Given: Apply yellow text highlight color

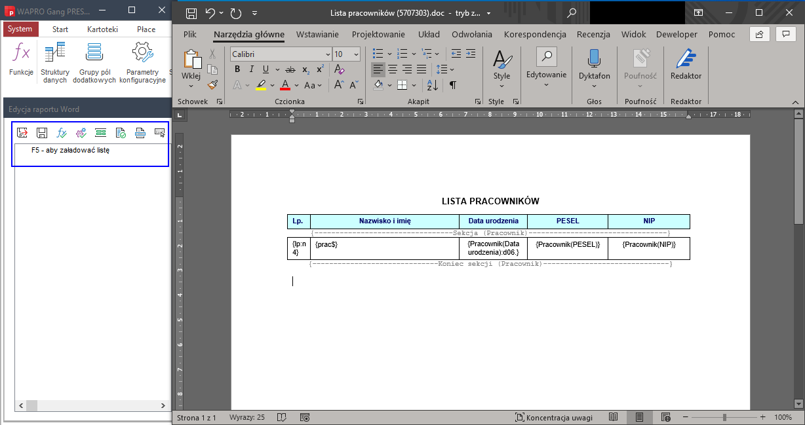Looking at the screenshot, I should pos(261,85).
